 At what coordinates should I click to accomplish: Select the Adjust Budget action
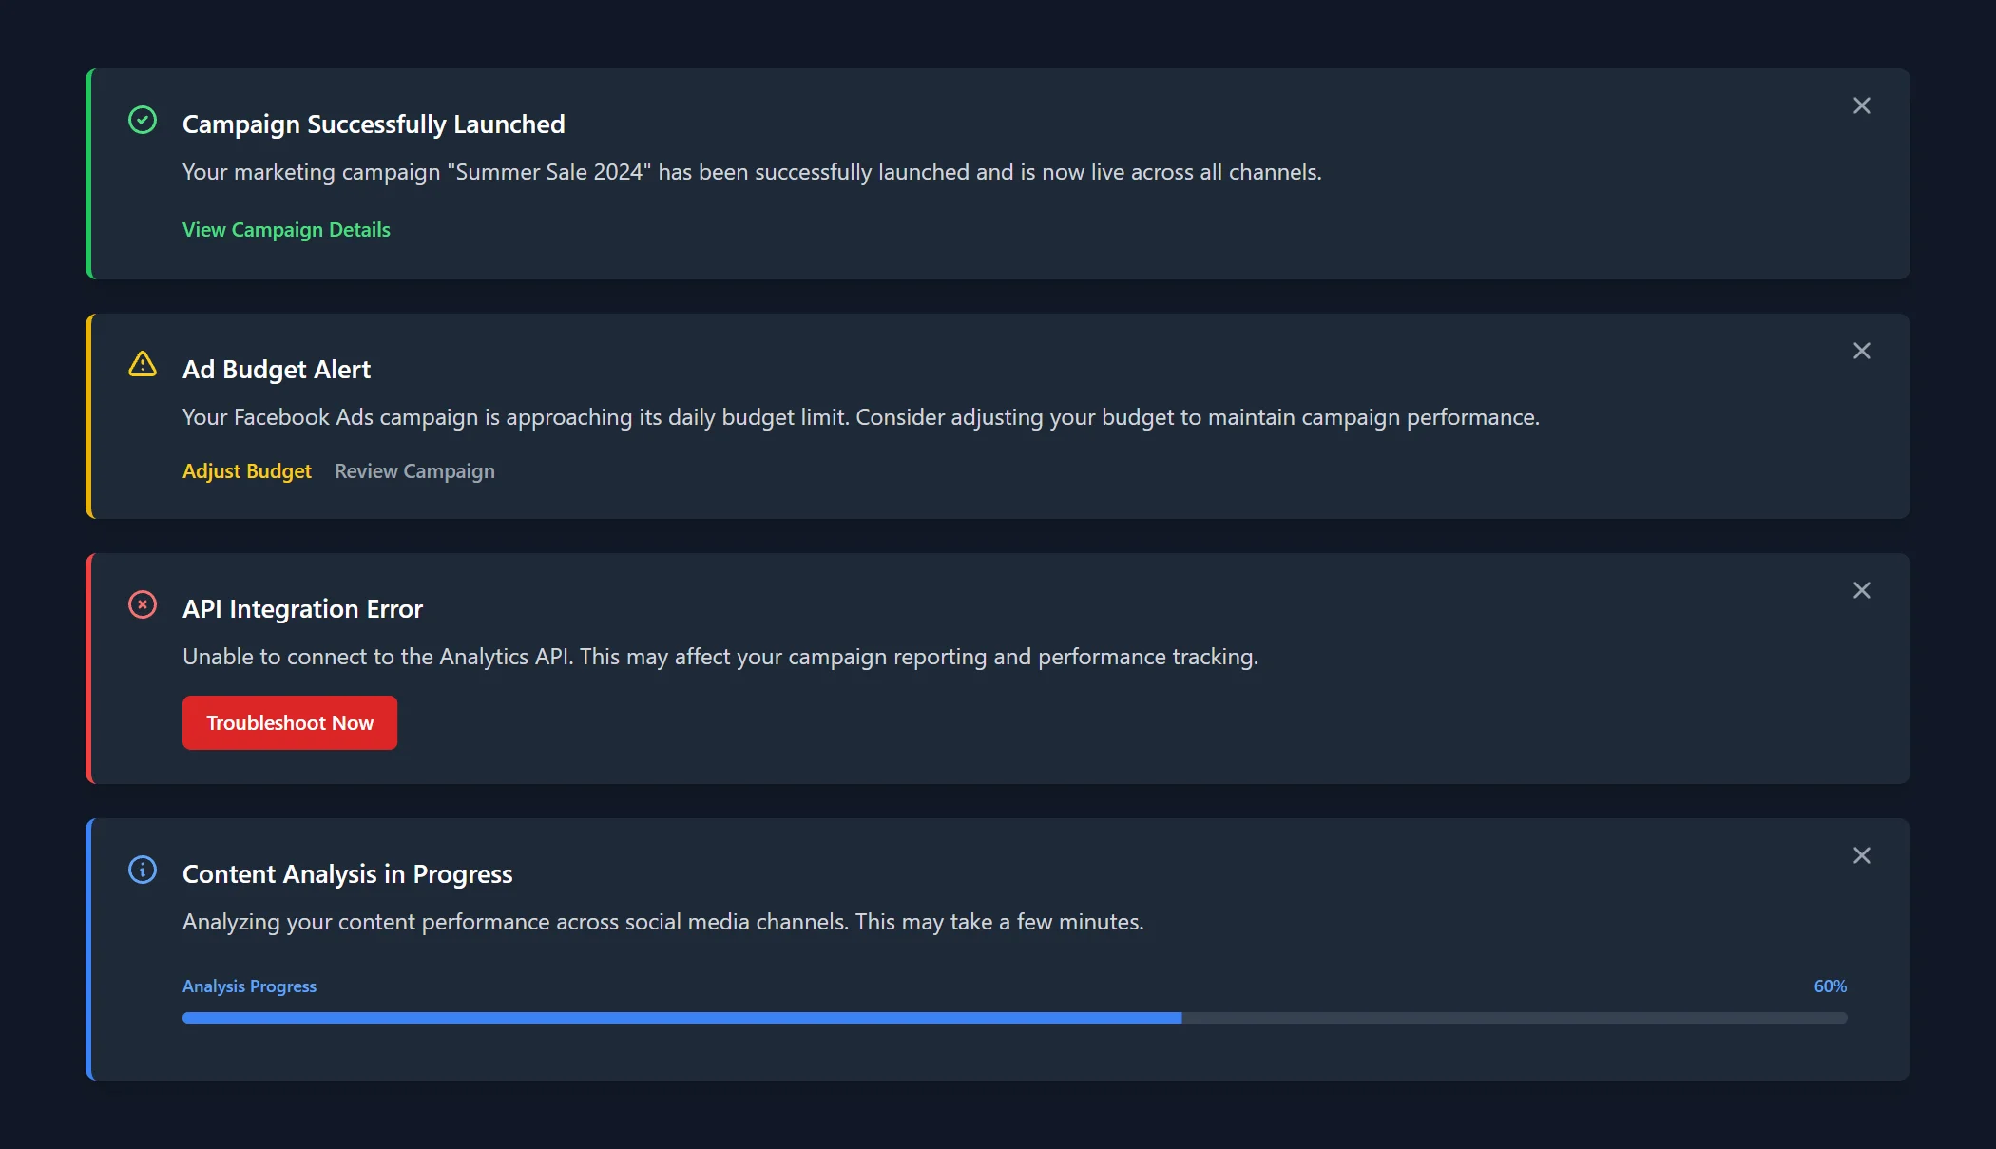247,471
